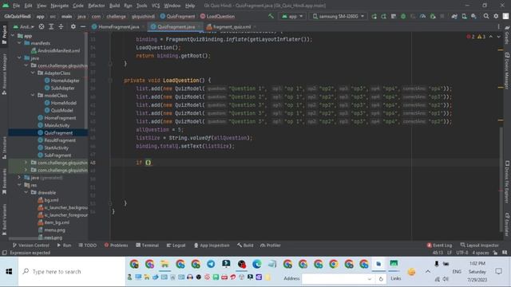511x287 pixels.
Task: Select ResultFragment in project tree
Action: coord(57,140)
